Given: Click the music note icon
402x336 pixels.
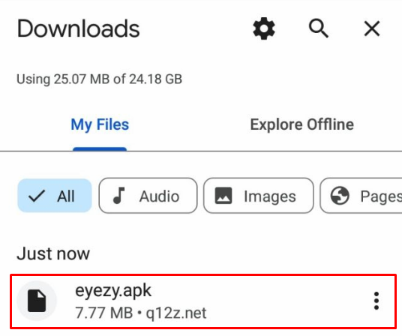Looking at the screenshot, I should point(119,196).
